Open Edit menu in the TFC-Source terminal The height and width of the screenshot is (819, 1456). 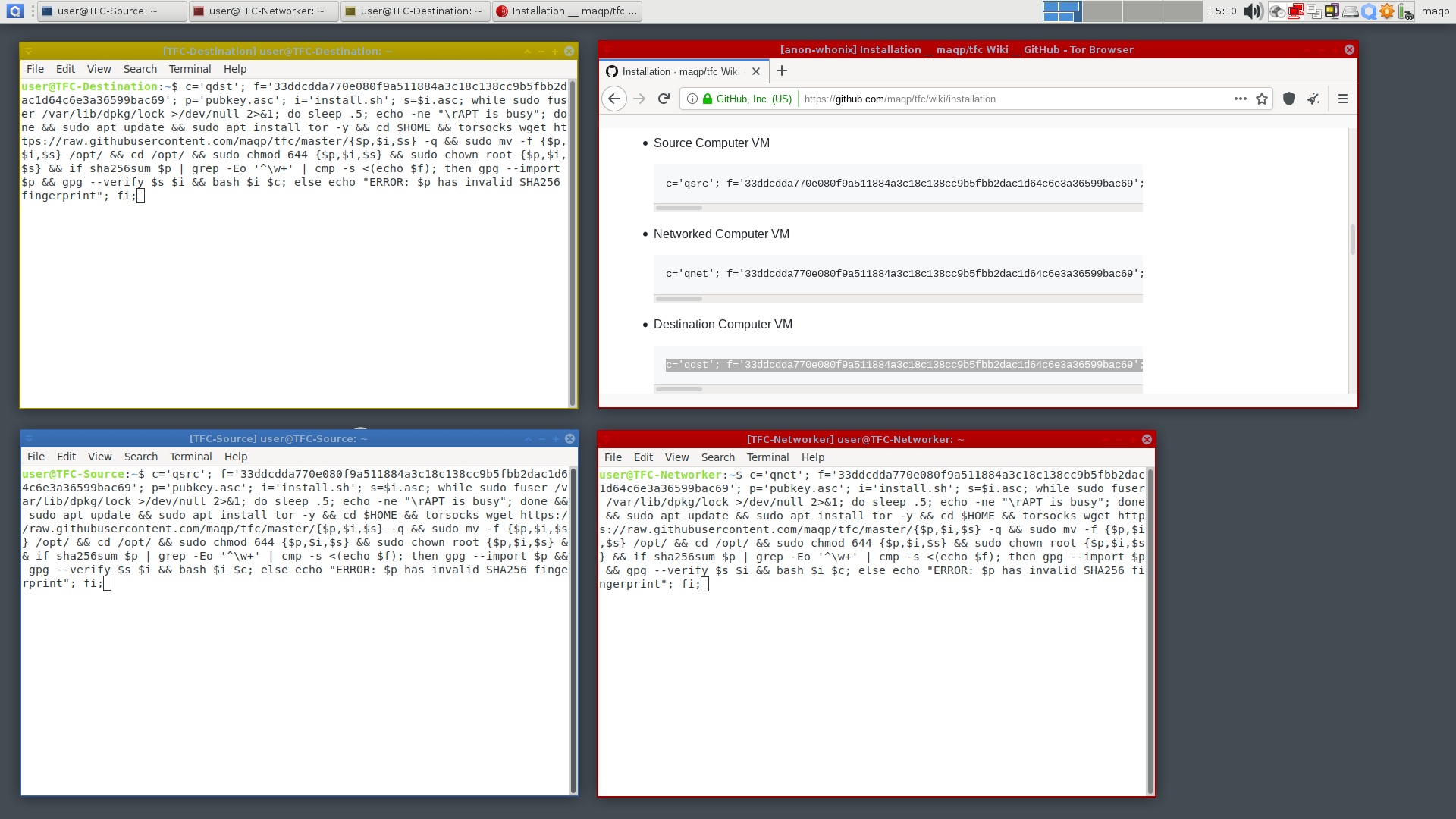[x=66, y=457]
